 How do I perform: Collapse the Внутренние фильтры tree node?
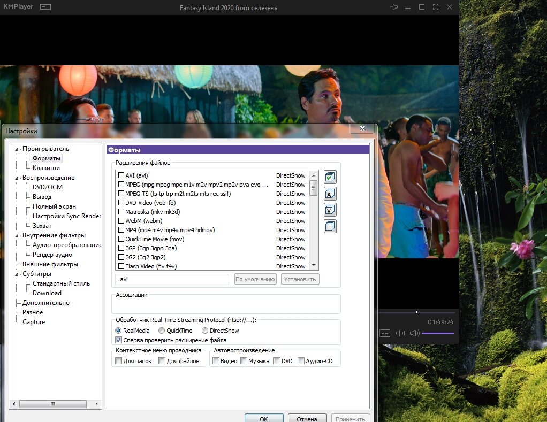pos(17,236)
